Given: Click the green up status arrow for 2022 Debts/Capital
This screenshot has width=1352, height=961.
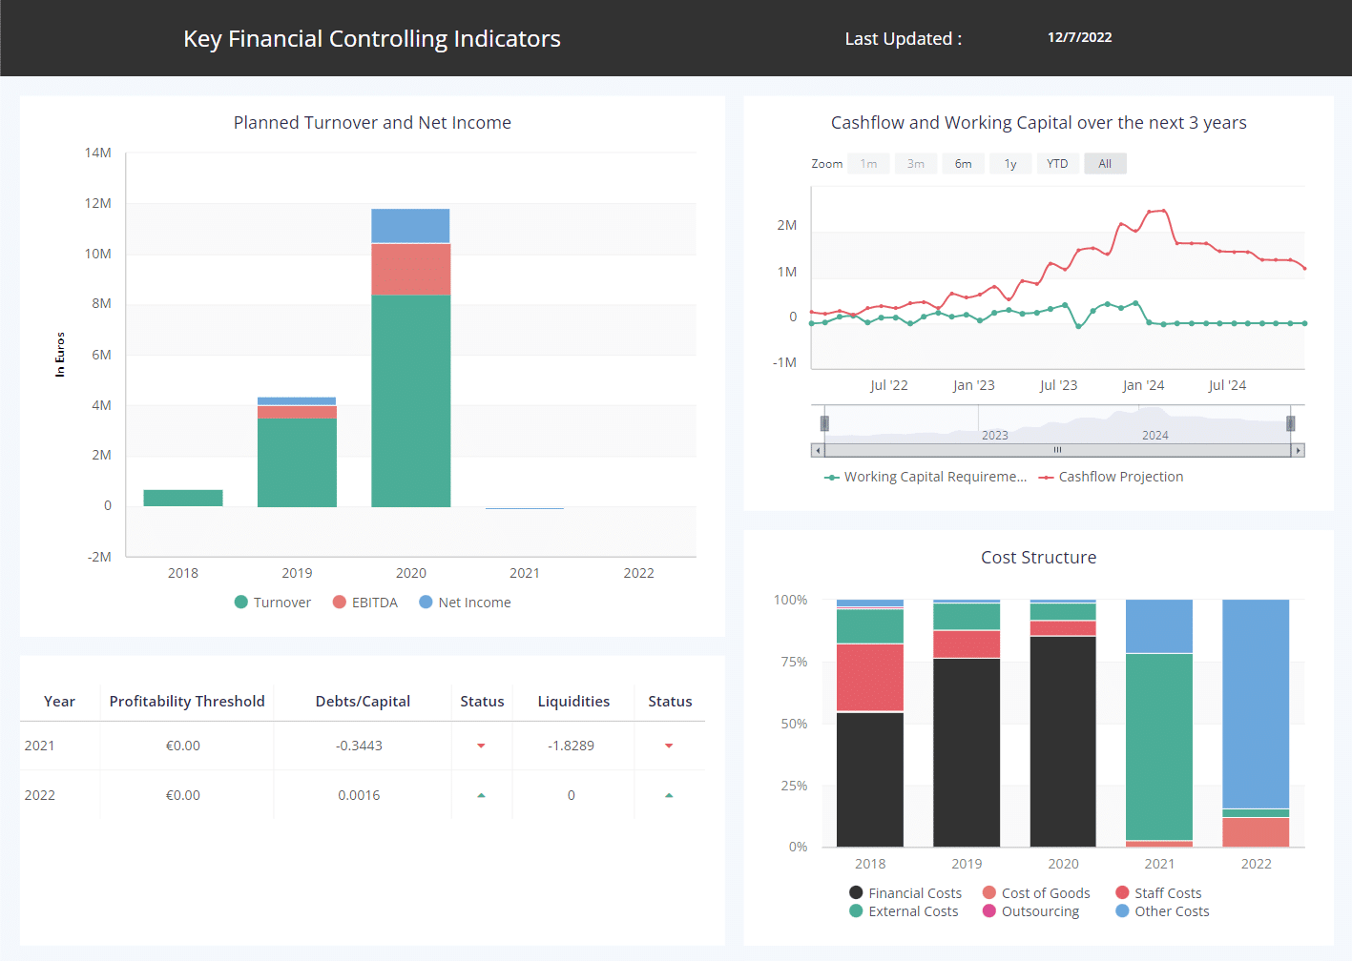Looking at the screenshot, I should pos(481,795).
